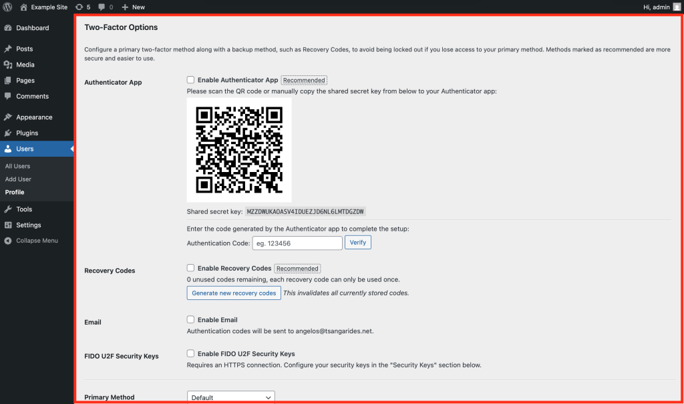Tick the Enable Email checkbox
Screen dimensions: 684x404
point(191,319)
